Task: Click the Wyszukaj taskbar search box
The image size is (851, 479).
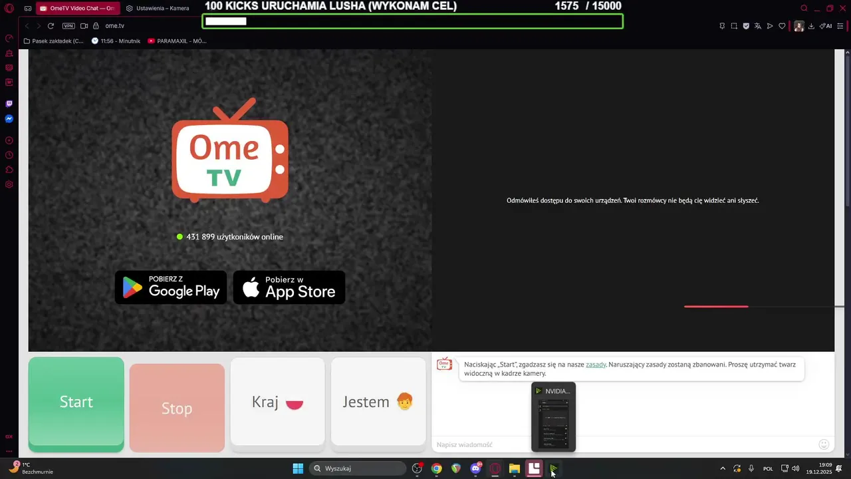Action: [x=358, y=468]
